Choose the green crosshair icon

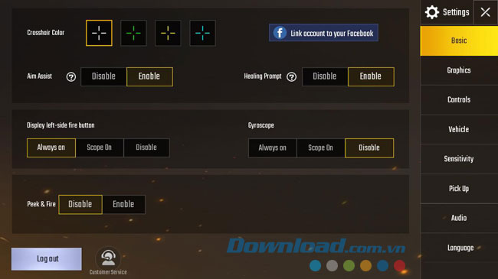coord(134,33)
